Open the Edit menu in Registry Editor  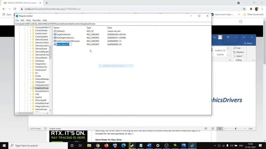coord(22,20)
